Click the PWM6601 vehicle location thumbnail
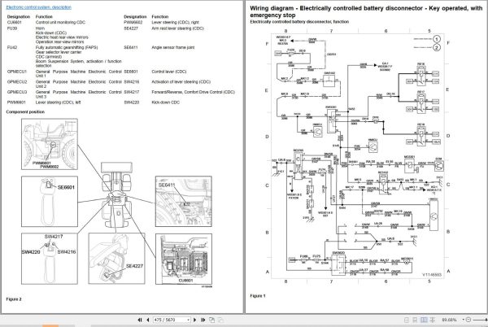This screenshot has width=488, height=327. click(x=50, y=144)
